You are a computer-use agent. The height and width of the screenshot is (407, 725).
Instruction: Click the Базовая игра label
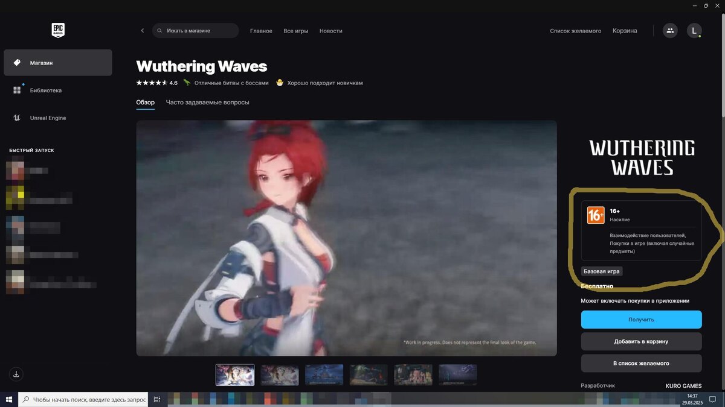tap(602, 271)
